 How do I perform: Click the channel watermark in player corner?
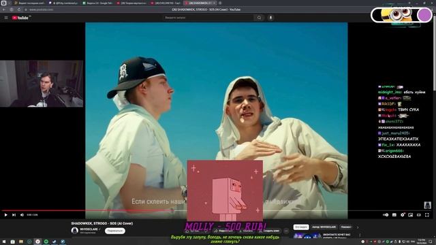pos(427,205)
